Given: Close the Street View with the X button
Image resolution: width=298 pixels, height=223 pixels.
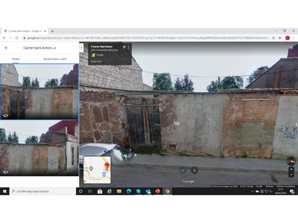Looking at the screenshot, I should tap(291, 48).
